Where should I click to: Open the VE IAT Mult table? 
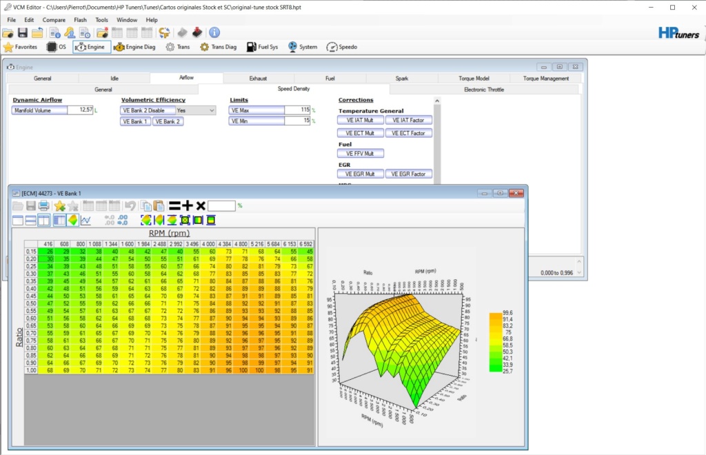[x=360, y=120]
